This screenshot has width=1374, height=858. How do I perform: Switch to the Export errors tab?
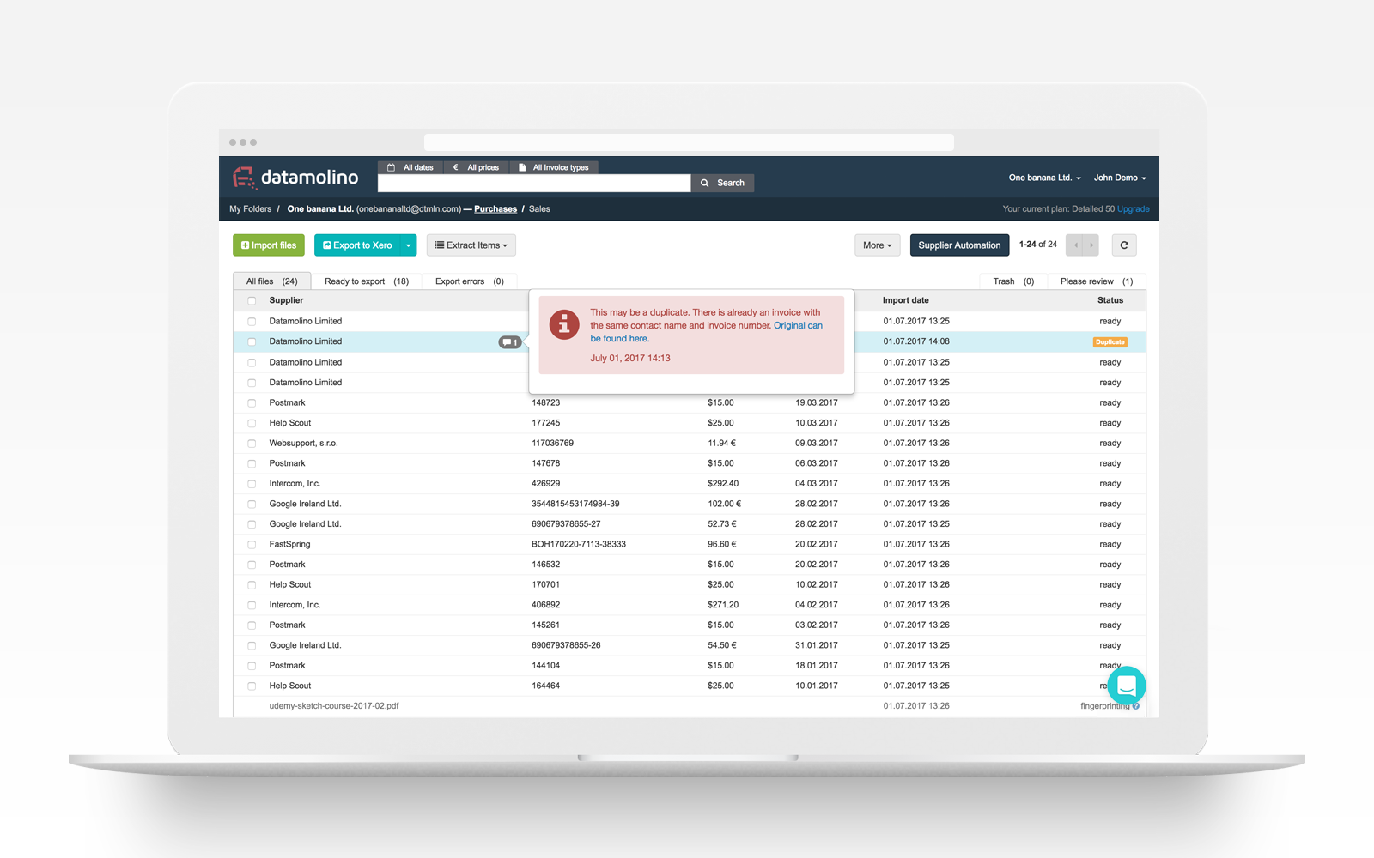(x=470, y=281)
